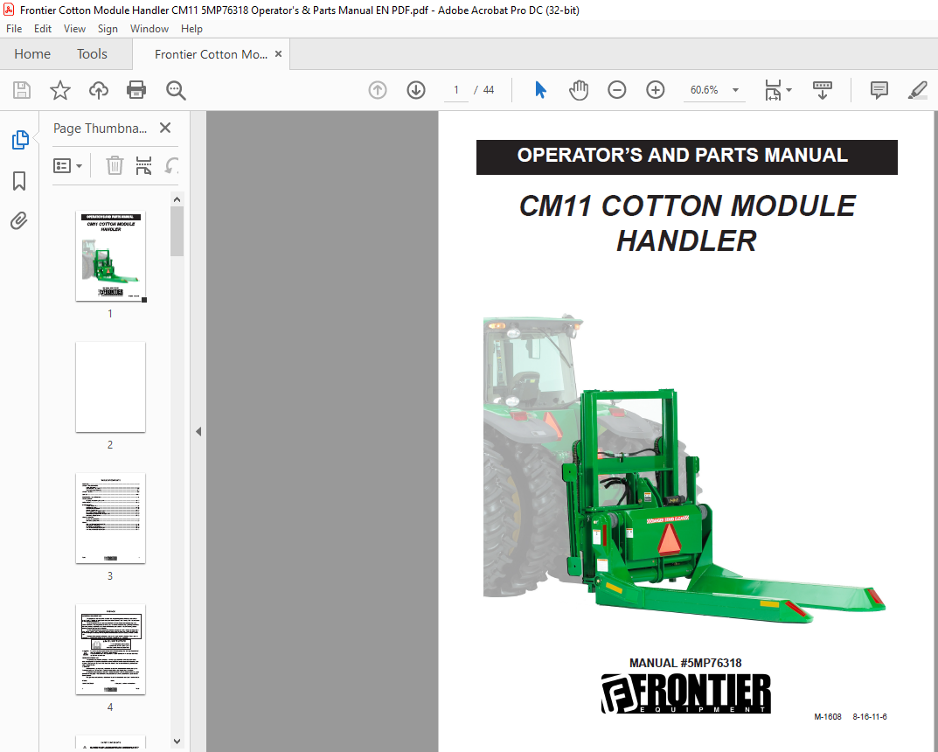Open the Sign menu

[108, 29]
